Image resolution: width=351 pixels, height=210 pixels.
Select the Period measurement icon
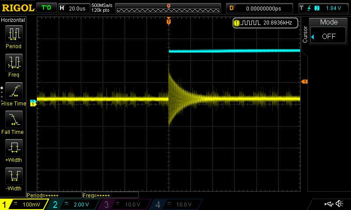pos(14,34)
